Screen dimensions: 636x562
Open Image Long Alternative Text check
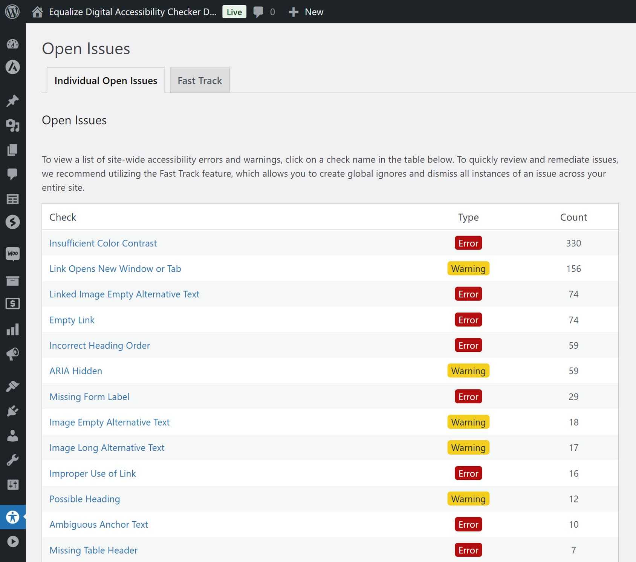point(107,448)
